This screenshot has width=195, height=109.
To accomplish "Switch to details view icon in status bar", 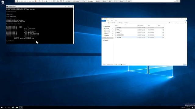I will click(184, 64).
